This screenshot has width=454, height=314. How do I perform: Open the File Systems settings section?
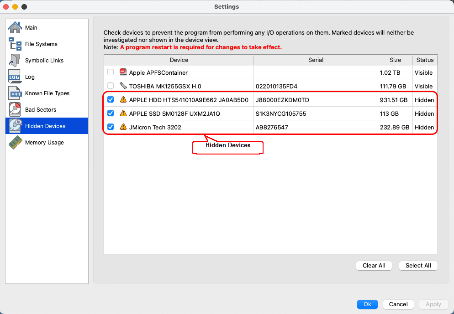47,44
